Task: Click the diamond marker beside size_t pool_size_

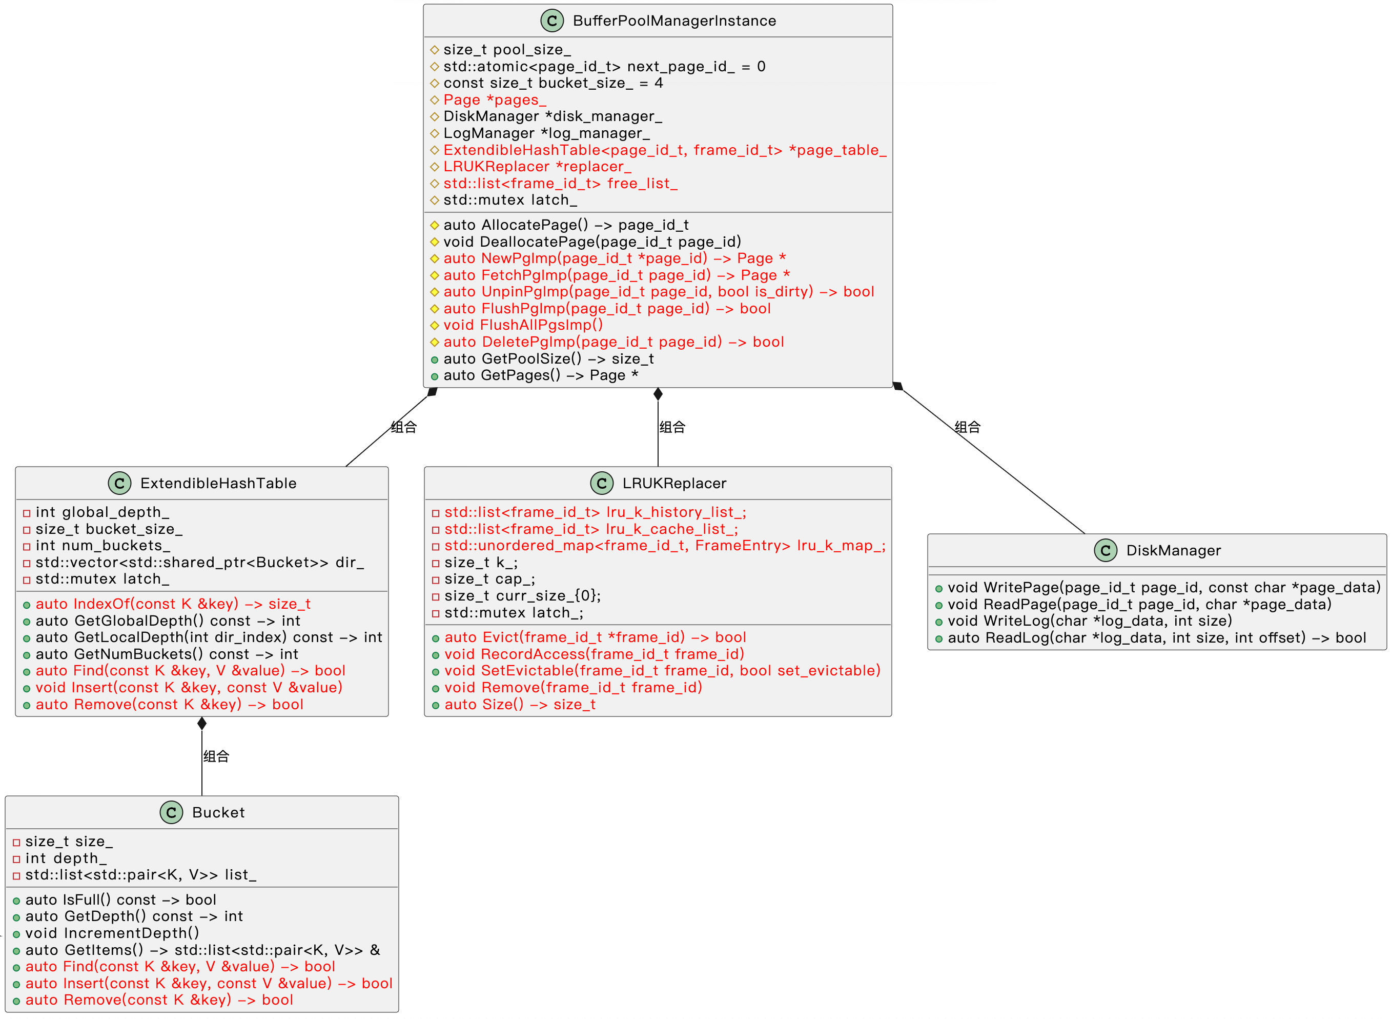Action: [435, 50]
